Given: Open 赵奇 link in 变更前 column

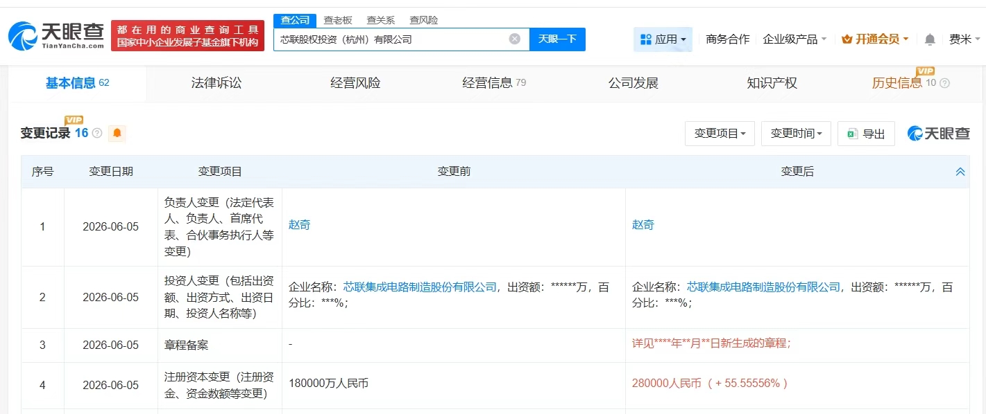Looking at the screenshot, I should tap(299, 225).
